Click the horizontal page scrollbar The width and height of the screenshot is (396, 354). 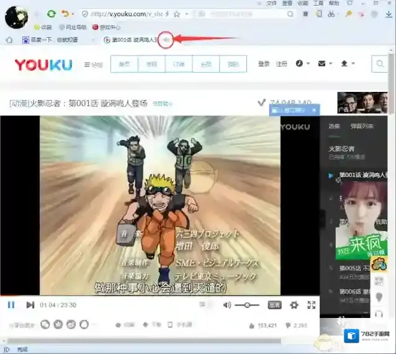pyautogui.click(x=144, y=341)
